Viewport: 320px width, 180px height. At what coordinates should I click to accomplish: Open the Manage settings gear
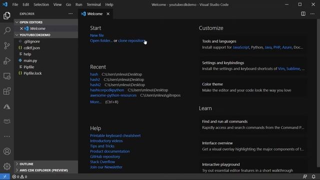(6, 166)
